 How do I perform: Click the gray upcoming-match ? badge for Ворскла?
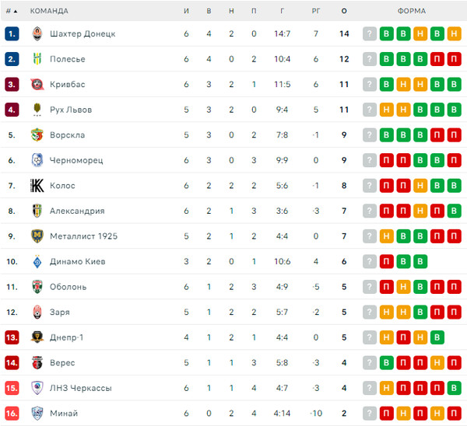(x=370, y=135)
